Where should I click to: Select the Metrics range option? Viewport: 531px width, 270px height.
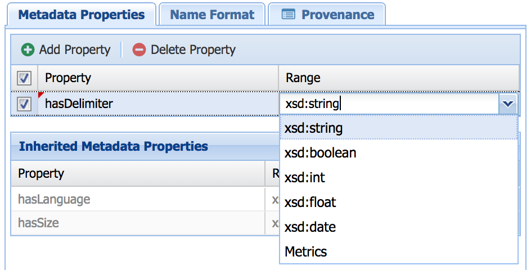[305, 251]
